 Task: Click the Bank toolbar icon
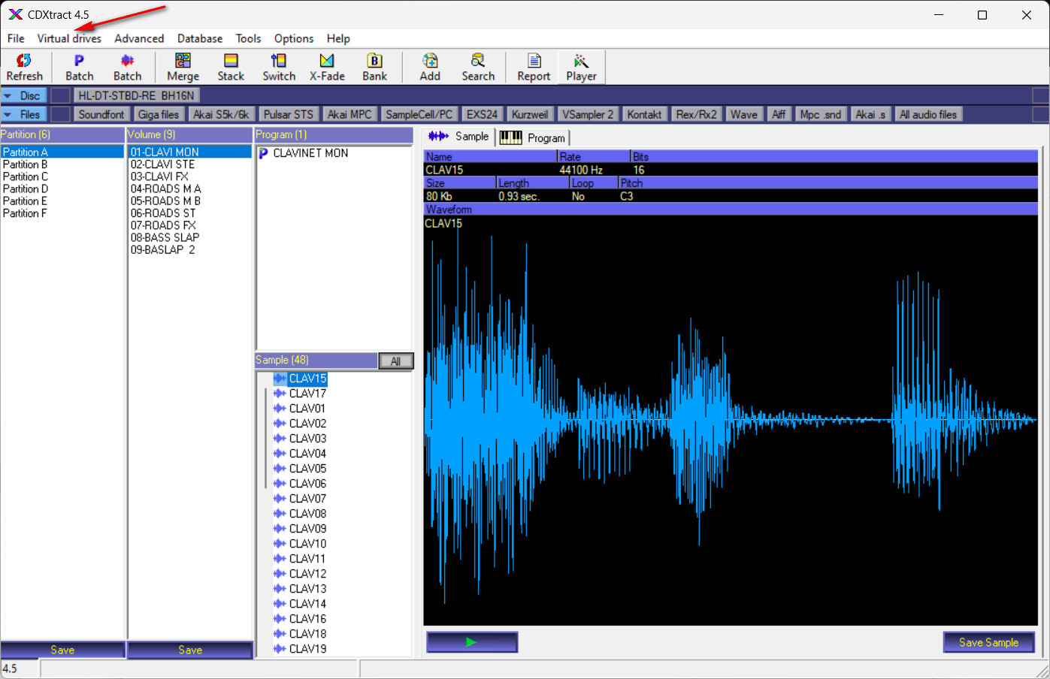[374, 60]
